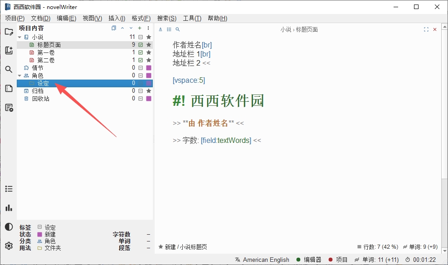Click the add item plus icon in project panel
This screenshot has width=448, height=265.
(140, 28)
